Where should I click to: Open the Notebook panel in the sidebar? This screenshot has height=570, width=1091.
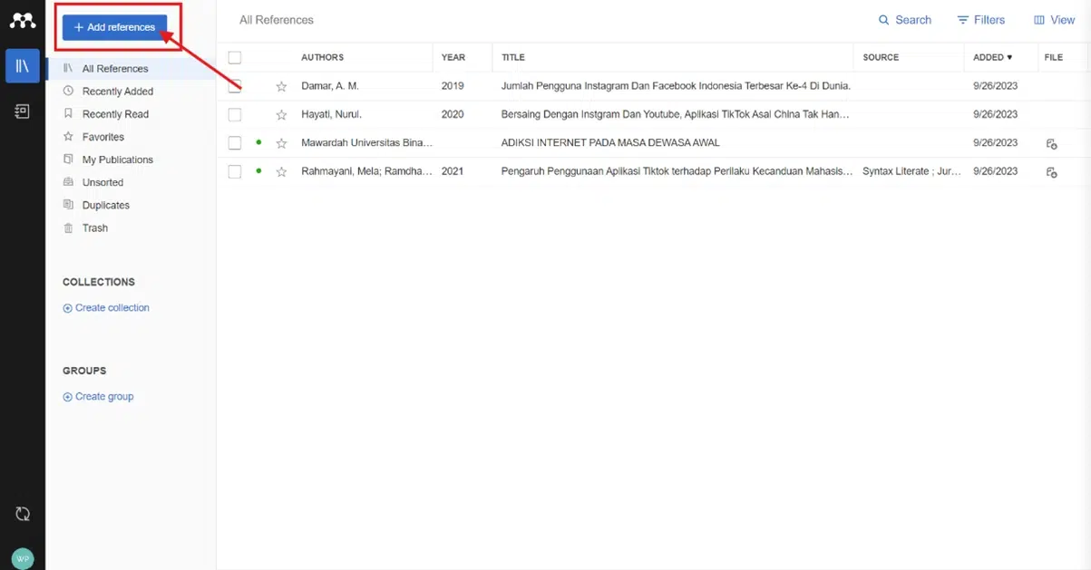[22, 111]
